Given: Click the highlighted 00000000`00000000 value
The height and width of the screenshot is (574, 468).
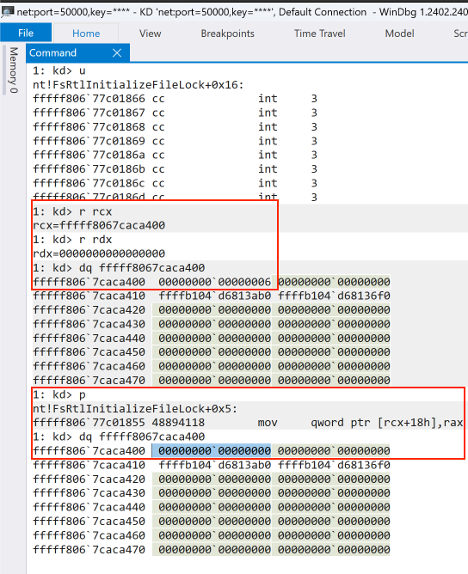Looking at the screenshot, I should click(x=212, y=450).
